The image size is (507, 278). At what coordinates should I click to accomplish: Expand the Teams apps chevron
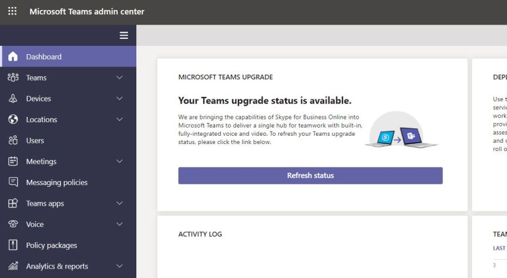pos(120,203)
